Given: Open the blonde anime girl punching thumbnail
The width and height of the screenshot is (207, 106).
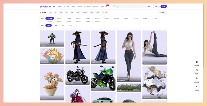Looking at the screenshot, I should (52, 56).
